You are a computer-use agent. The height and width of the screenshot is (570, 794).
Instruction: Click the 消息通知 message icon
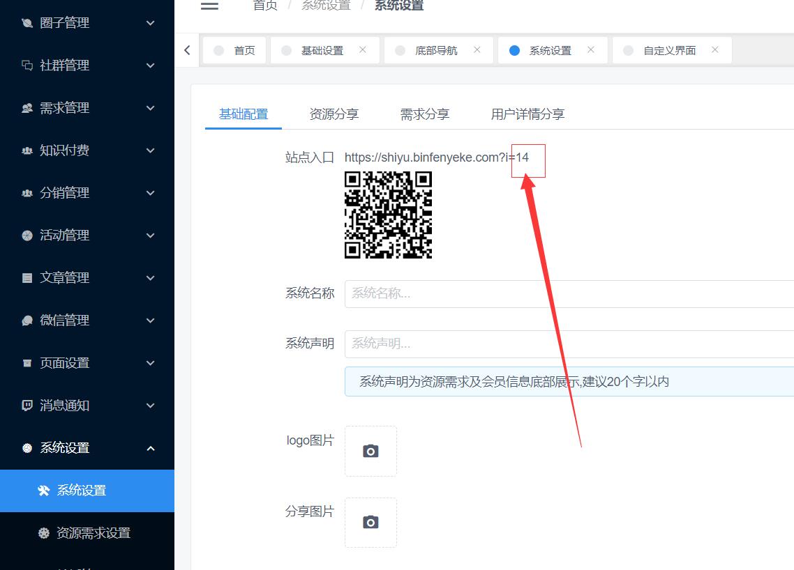click(x=27, y=405)
